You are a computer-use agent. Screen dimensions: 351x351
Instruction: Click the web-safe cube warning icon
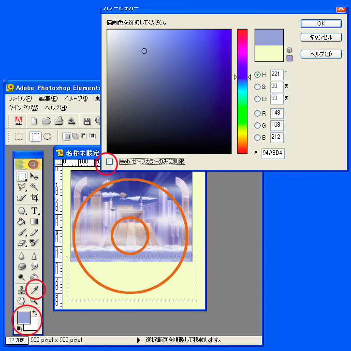point(290,50)
